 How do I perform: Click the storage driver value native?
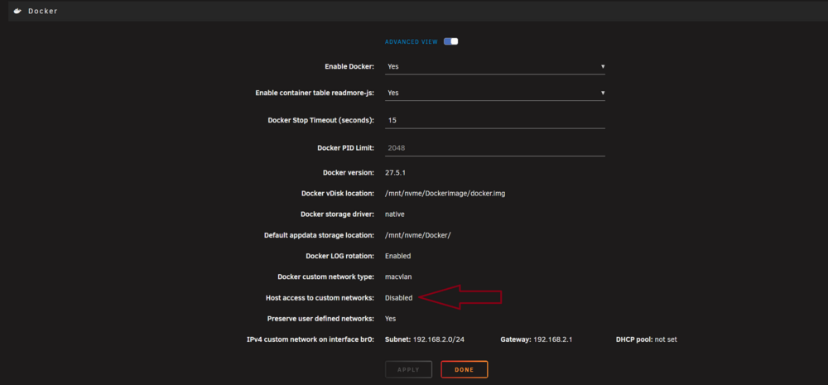[x=395, y=214]
